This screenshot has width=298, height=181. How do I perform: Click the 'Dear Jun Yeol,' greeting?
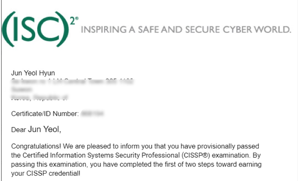[x=36, y=130]
